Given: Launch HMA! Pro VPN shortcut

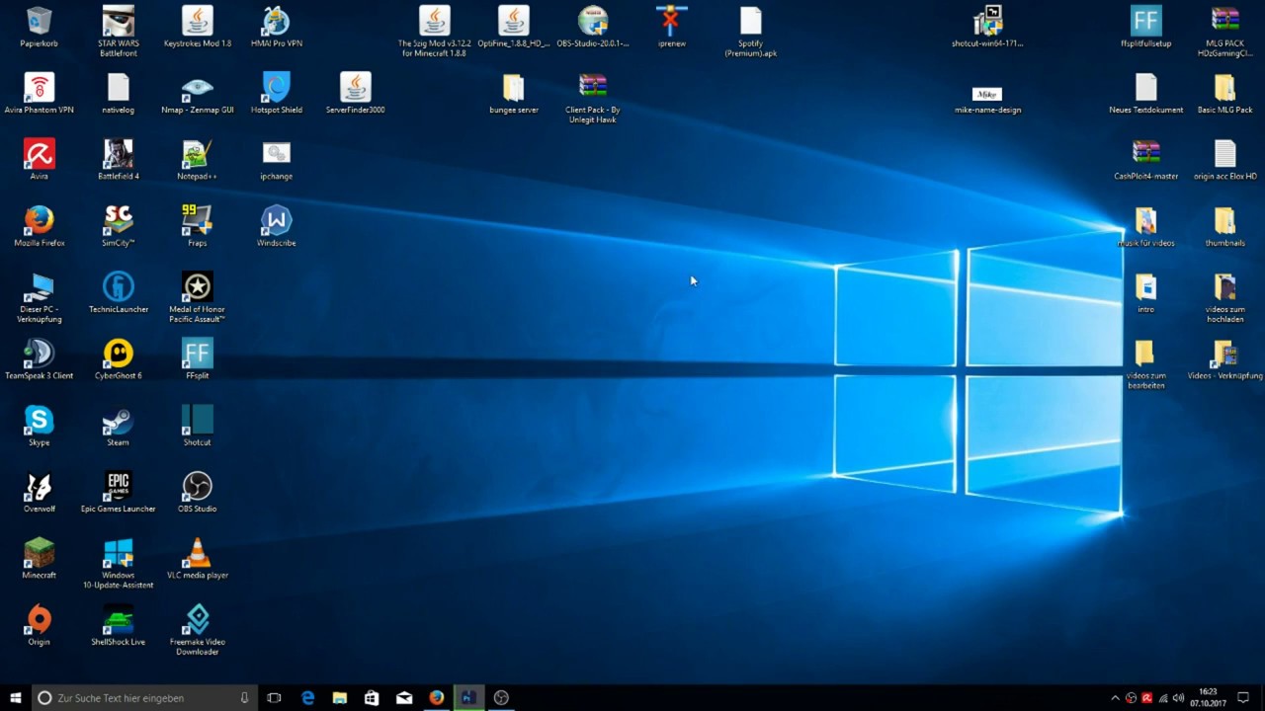Looking at the screenshot, I should click(277, 22).
